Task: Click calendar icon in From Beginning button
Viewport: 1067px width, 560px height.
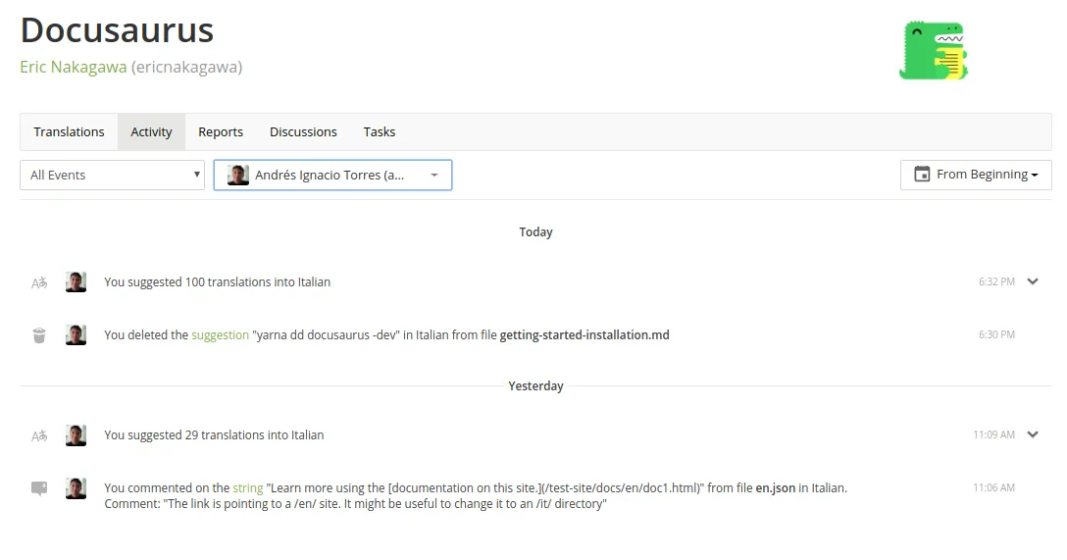Action: (x=922, y=175)
